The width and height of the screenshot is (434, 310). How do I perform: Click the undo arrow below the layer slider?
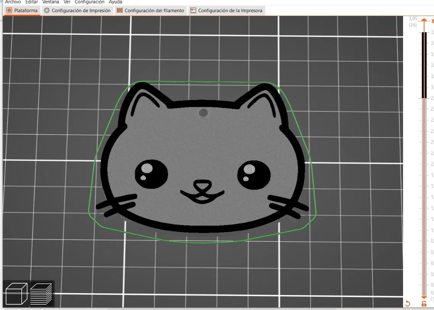[x=407, y=304]
